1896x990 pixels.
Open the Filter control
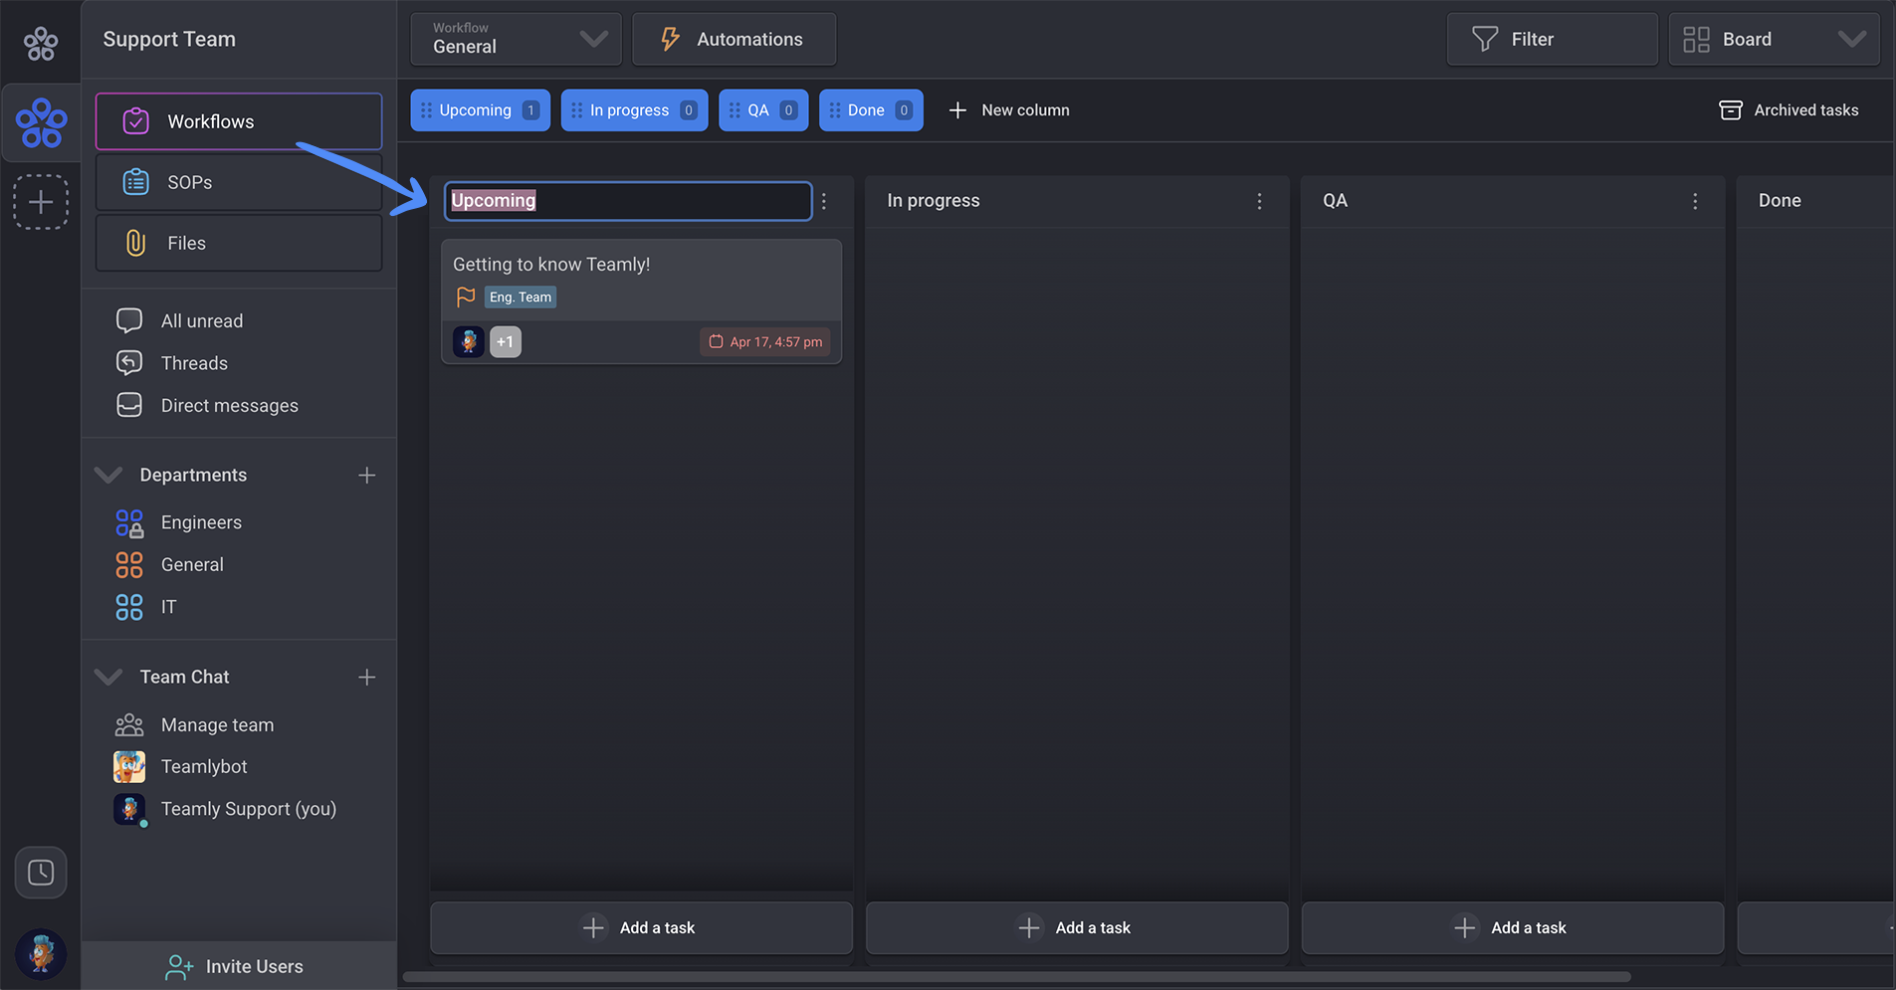[1552, 39]
